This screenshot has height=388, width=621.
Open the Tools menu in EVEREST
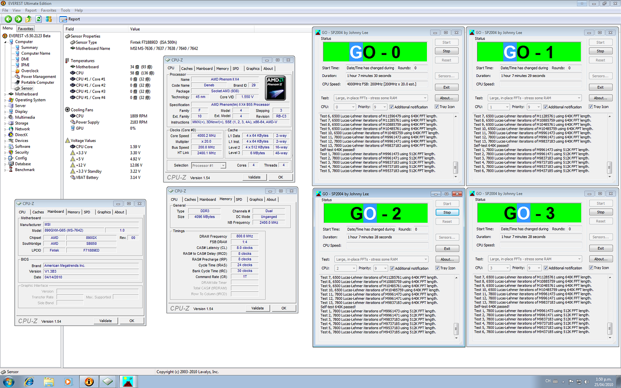(x=65, y=10)
